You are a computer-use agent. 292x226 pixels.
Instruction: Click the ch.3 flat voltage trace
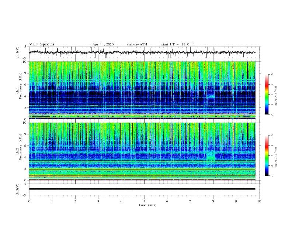[142, 189]
